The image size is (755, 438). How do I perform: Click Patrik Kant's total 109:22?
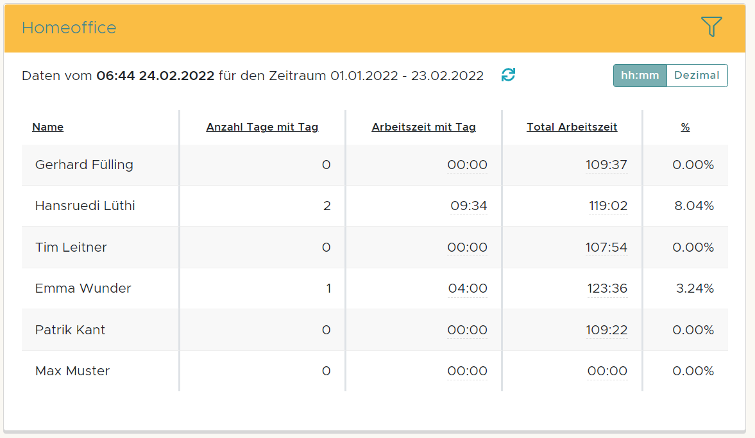606,330
